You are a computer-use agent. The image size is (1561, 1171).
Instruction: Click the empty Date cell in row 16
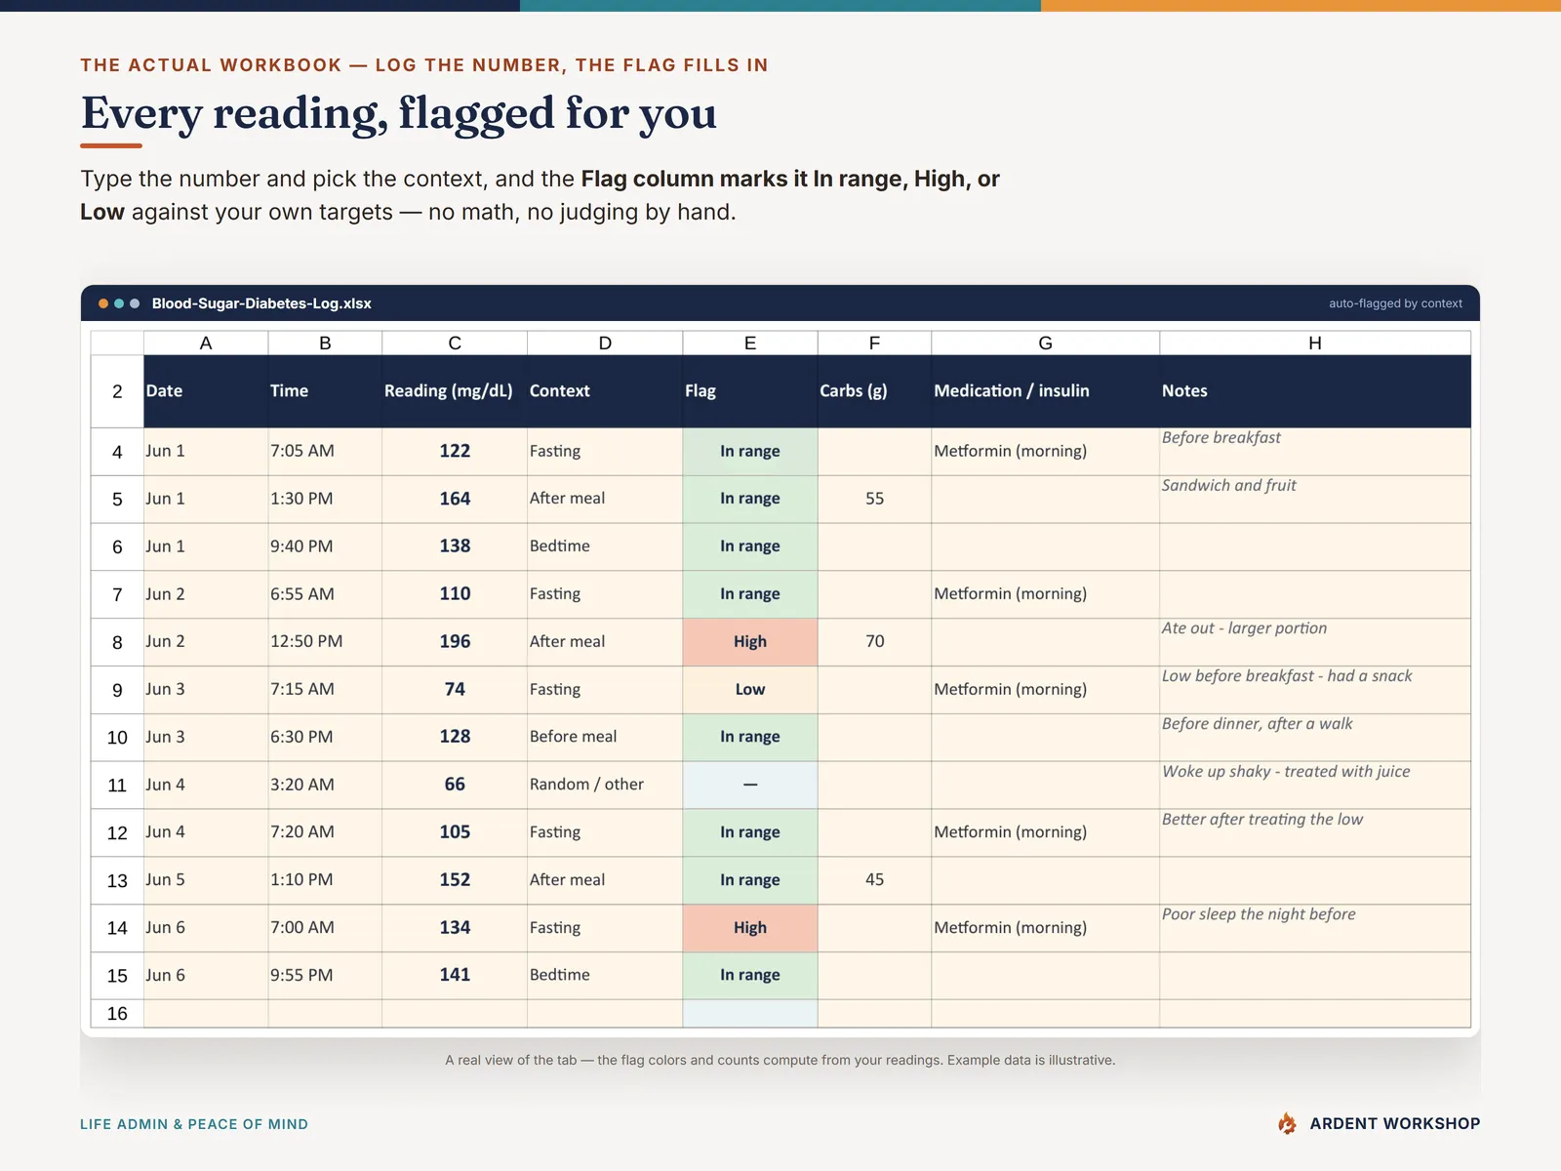pyautogui.click(x=206, y=1013)
